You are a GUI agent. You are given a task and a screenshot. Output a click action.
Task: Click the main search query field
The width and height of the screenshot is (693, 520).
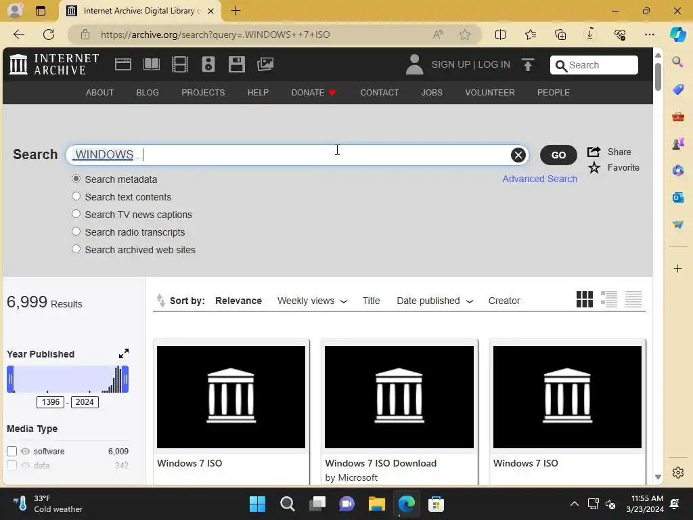pyautogui.click(x=297, y=155)
